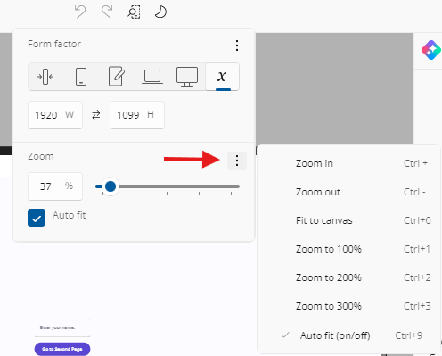This screenshot has width=442, height=356.
Task: Click the width field showing 1920
Action: pos(55,115)
